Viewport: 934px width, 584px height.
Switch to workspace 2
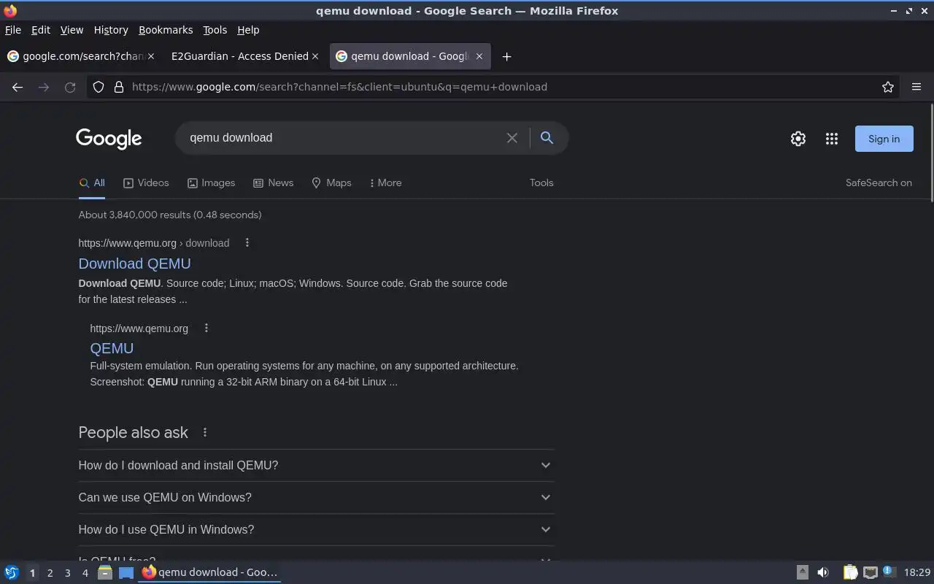click(50, 573)
